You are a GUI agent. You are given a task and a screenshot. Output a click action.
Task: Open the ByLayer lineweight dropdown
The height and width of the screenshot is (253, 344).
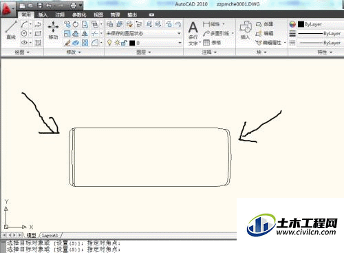coord(320,34)
